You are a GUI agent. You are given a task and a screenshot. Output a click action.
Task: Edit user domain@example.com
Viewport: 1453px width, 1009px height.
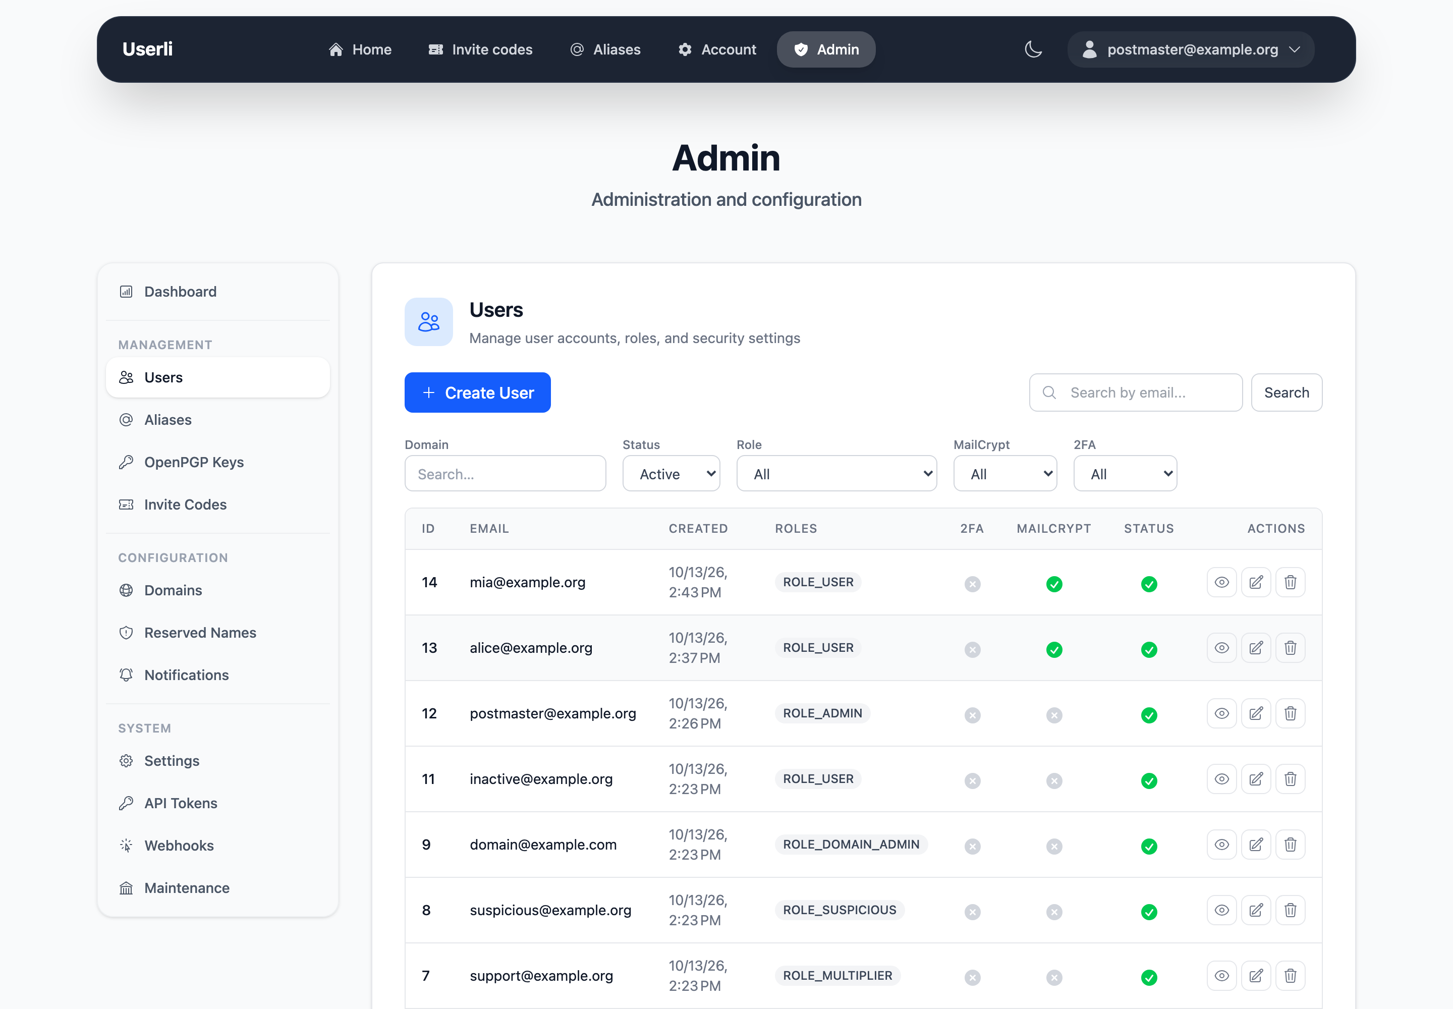click(x=1256, y=845)
